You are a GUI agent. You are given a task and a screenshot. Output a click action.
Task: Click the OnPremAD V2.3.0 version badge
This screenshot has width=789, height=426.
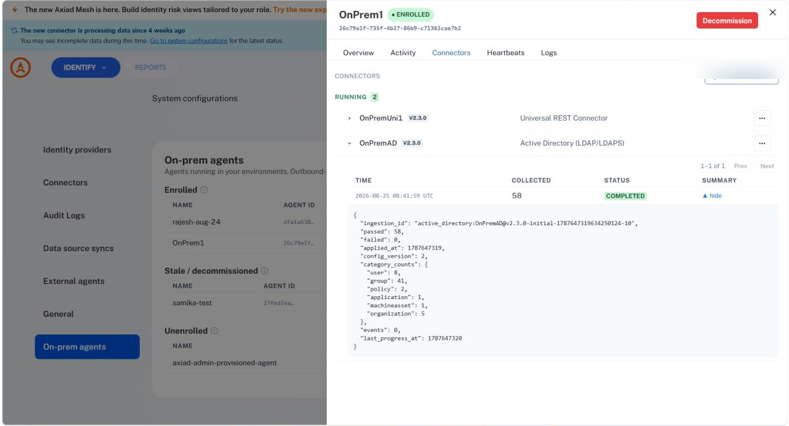(x=412, y=143)
